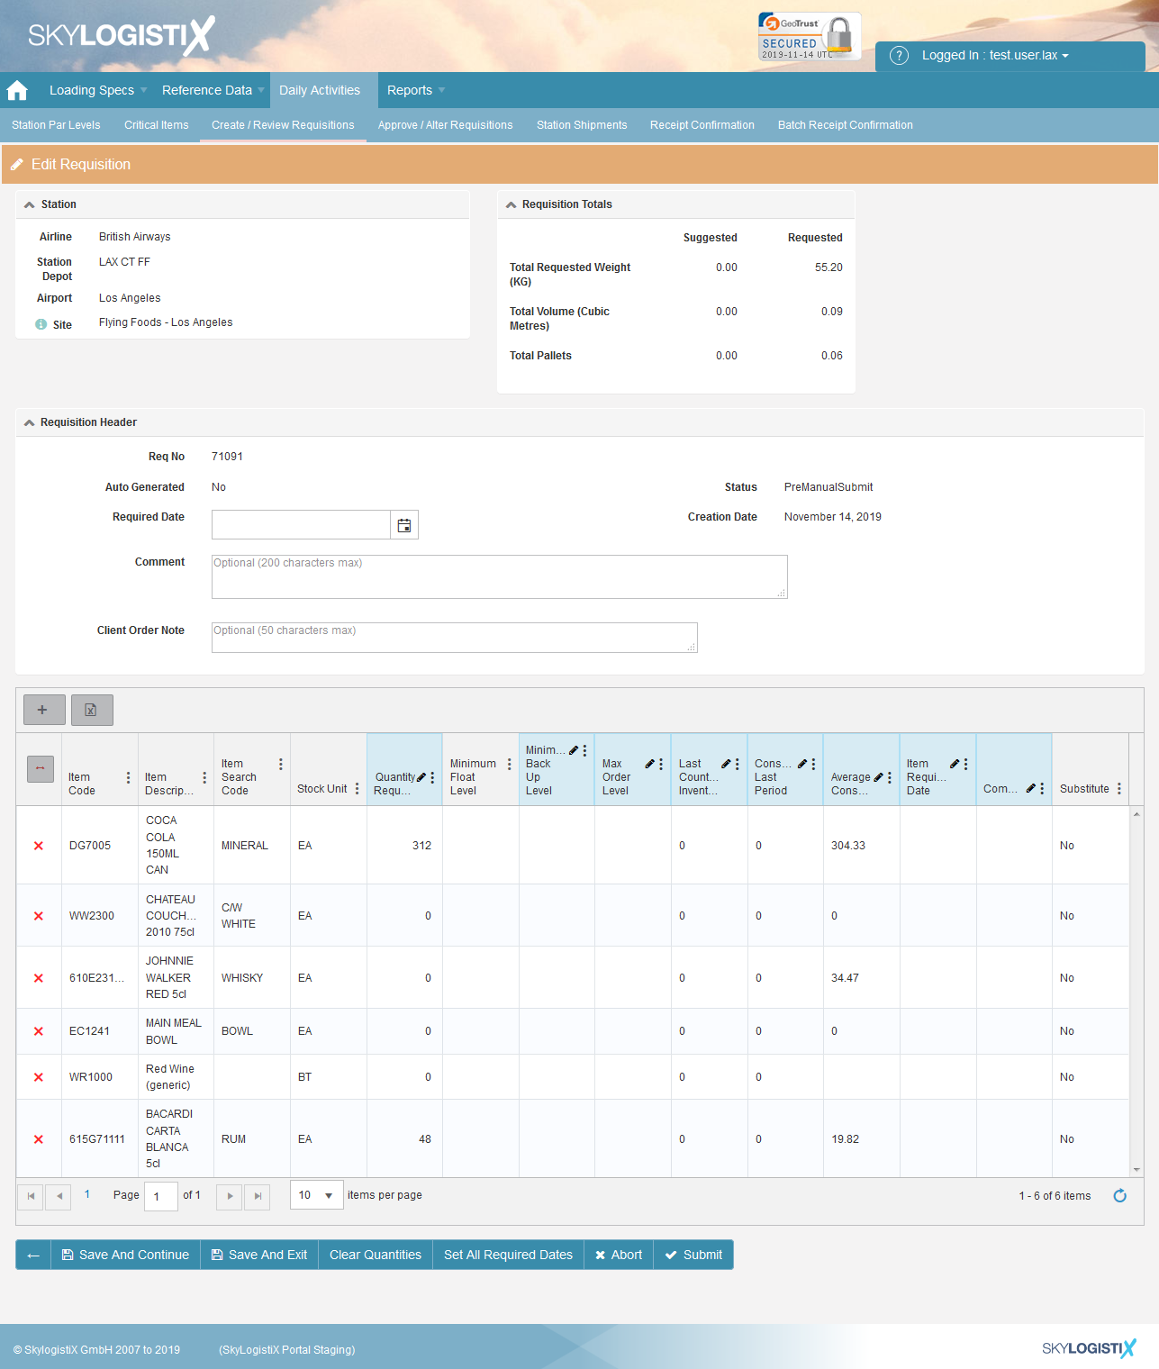This screenshot has width=1159, height=1369.
Task: Expand the Reports menu
Action: [x=416, y=90]
